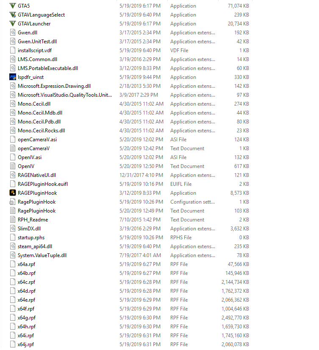Select the x64b.rpf file name
Screen dimensions: 319x350
[27, 273]
